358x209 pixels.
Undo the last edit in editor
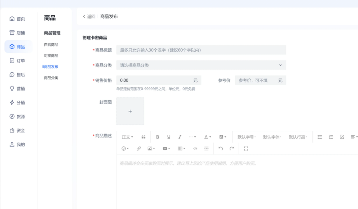(x=221, y=149)
